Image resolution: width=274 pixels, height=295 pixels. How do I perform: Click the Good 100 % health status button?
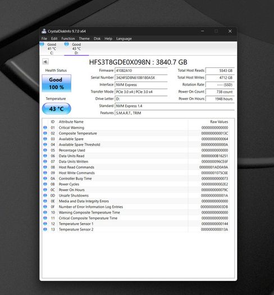(x=56, y=83)
